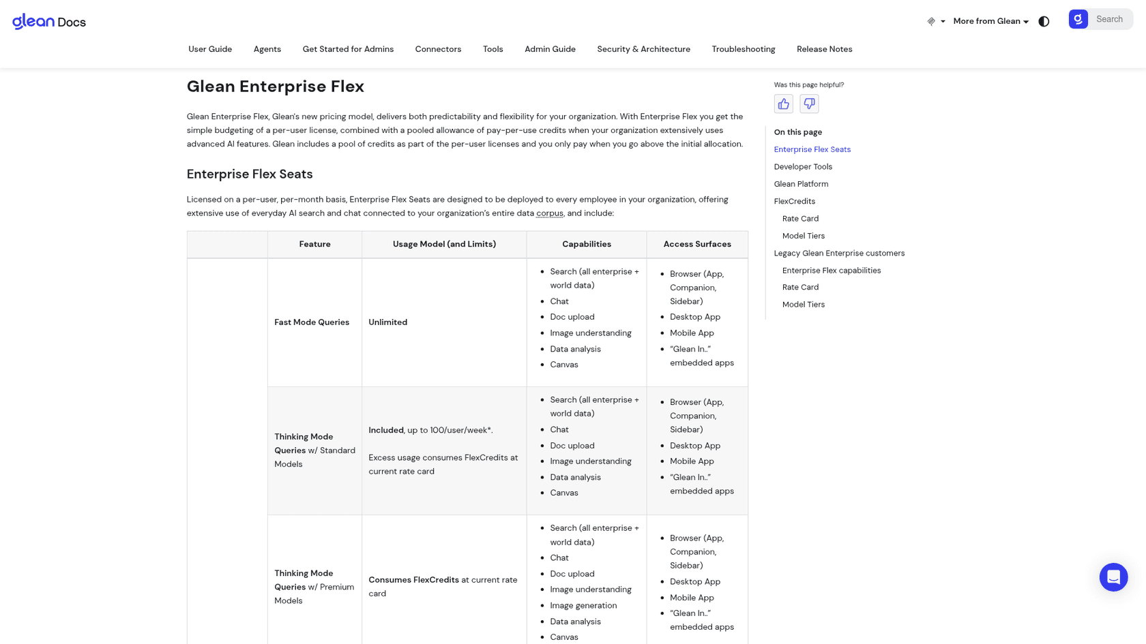Click the corpus link in paragraph
1146x644 pixels.
549,213
